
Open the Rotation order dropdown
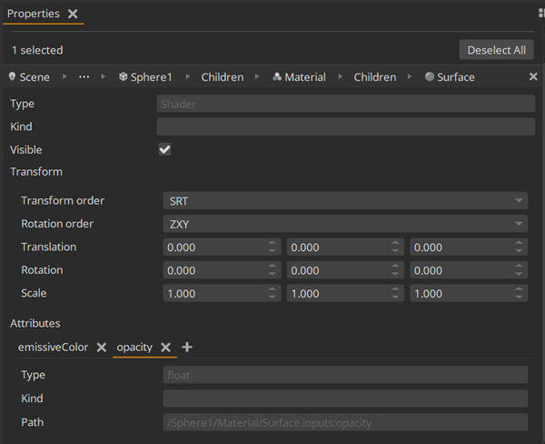344,224
